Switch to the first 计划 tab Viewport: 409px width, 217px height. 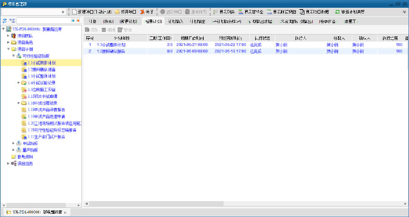pos(93,22)
